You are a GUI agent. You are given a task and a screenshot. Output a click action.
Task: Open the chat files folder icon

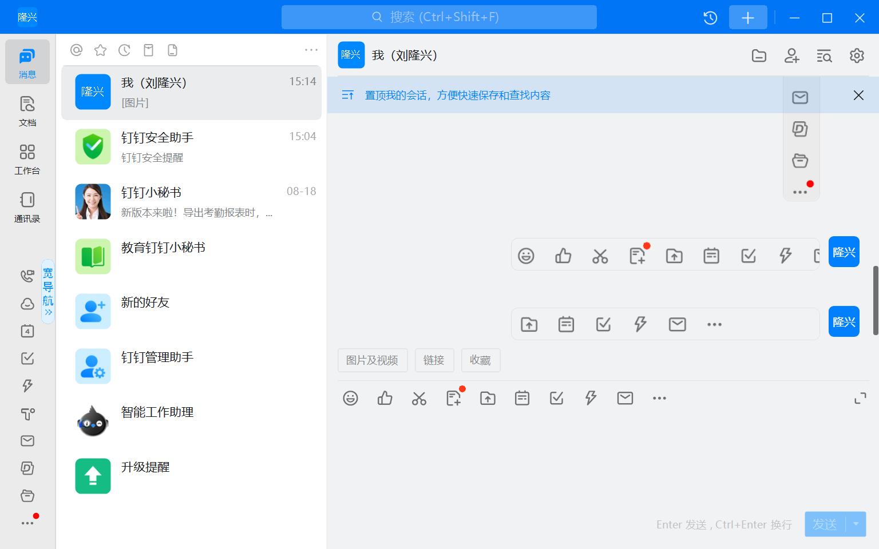pos(759,55)
